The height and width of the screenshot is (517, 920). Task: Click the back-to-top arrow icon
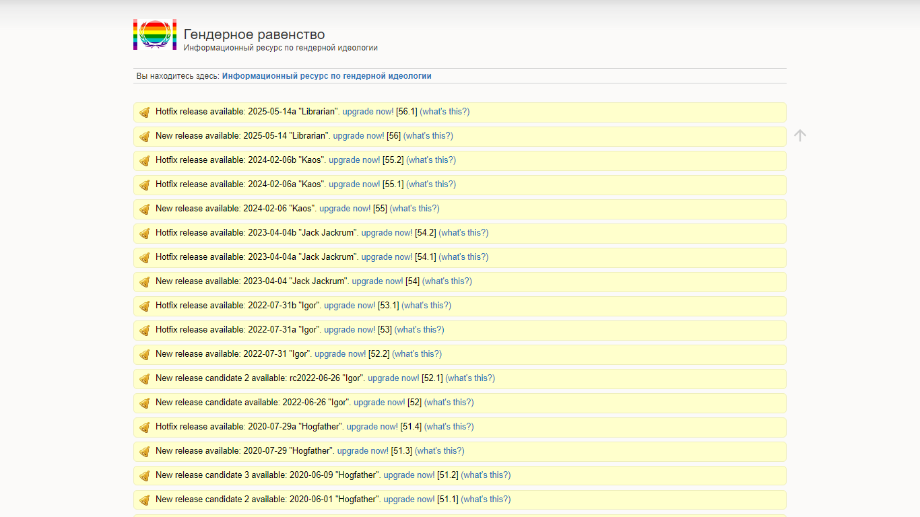pos(800,135)
